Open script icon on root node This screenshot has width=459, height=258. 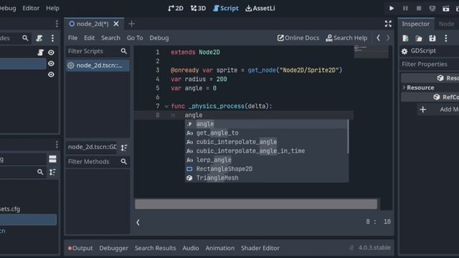tap(40, 52)
